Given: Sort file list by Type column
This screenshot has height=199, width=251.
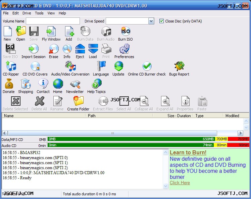Looking at the screenshot, I should (208, 115).
